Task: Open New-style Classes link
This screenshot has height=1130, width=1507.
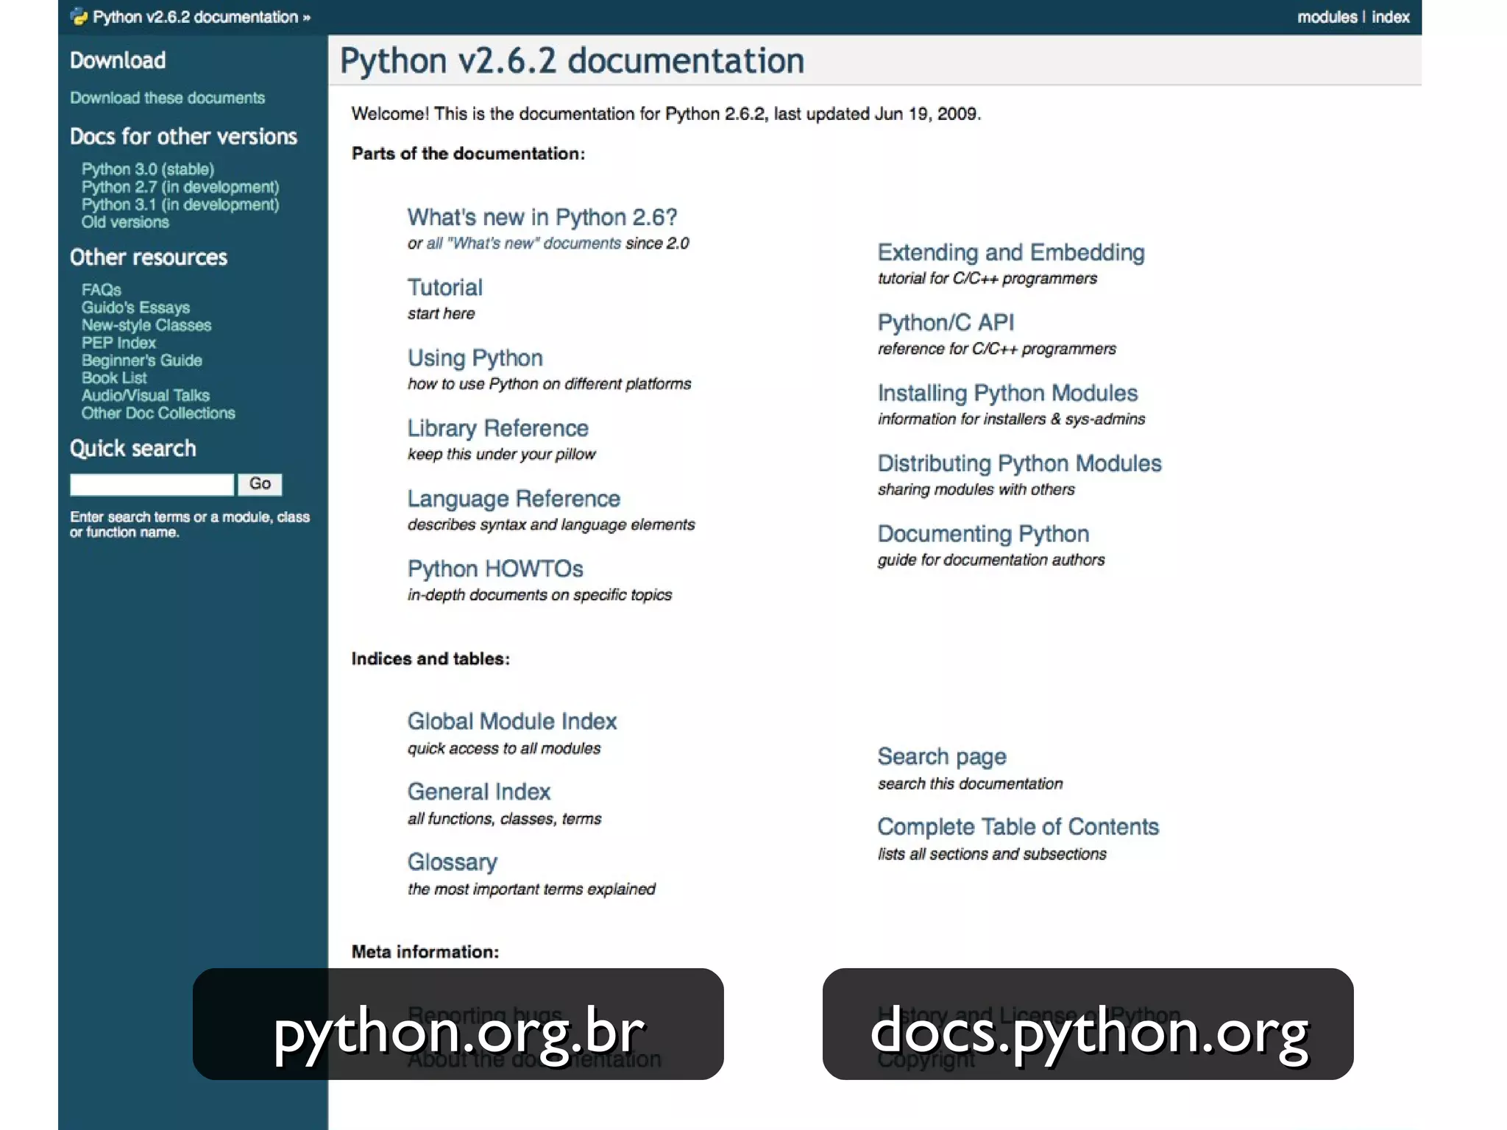Action: pyautogui.click(x=146, y=325)
